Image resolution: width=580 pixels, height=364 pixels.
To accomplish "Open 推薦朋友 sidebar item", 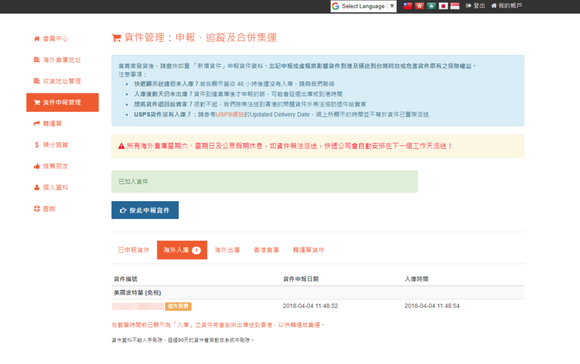I will [x=55, y=166].
